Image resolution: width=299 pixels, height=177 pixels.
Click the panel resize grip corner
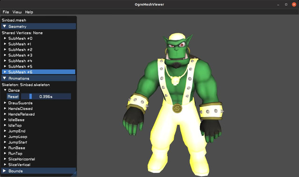tap(74, 174)
